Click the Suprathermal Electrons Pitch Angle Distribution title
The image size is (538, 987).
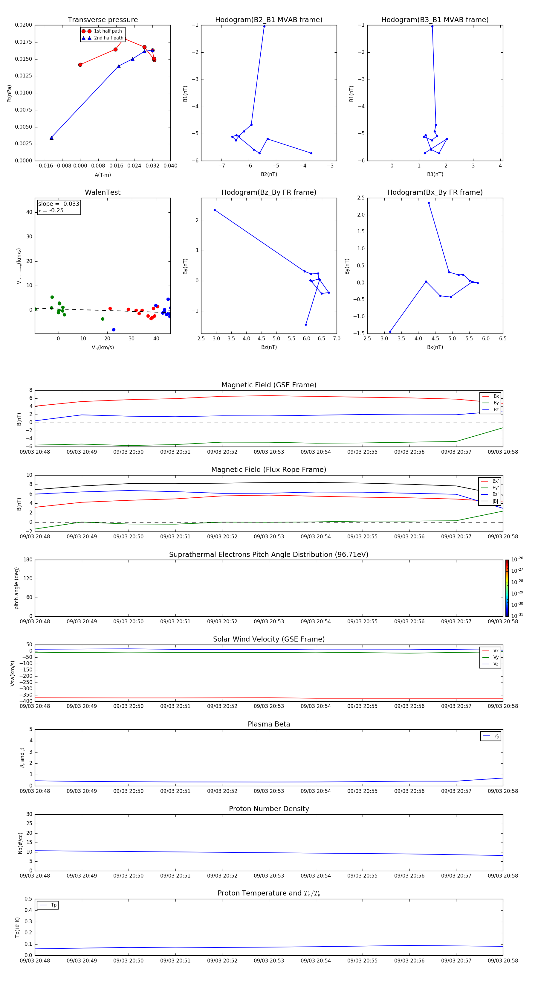coord(269,555)
